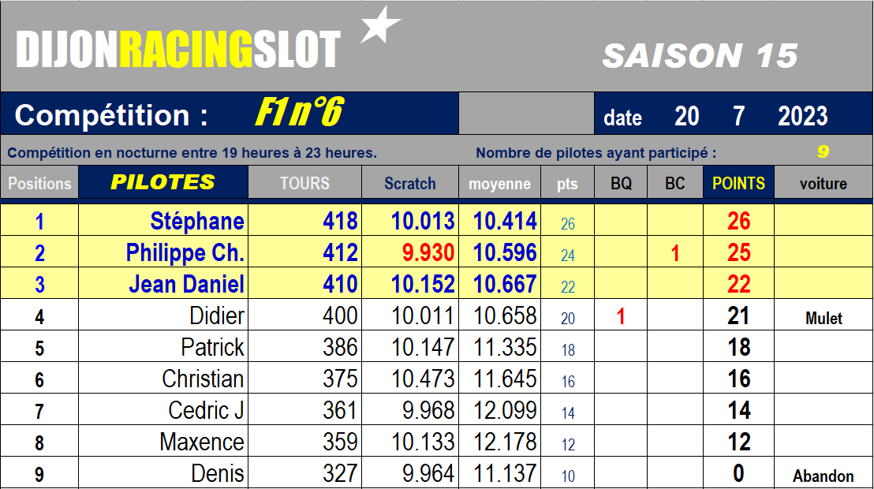Click the TOURS column header

click(304, 182)
